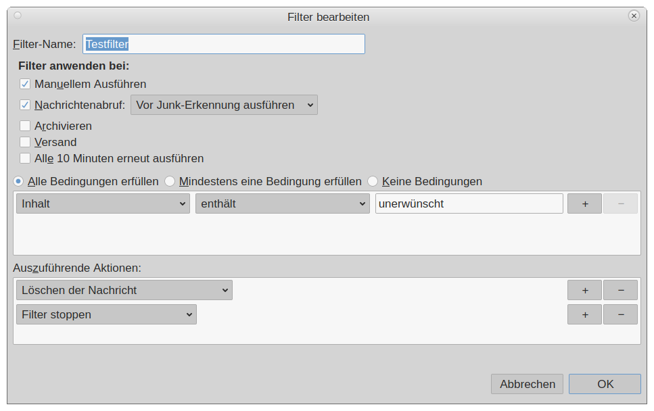Close the Filter bearbeiten dialog

point(634,16)
